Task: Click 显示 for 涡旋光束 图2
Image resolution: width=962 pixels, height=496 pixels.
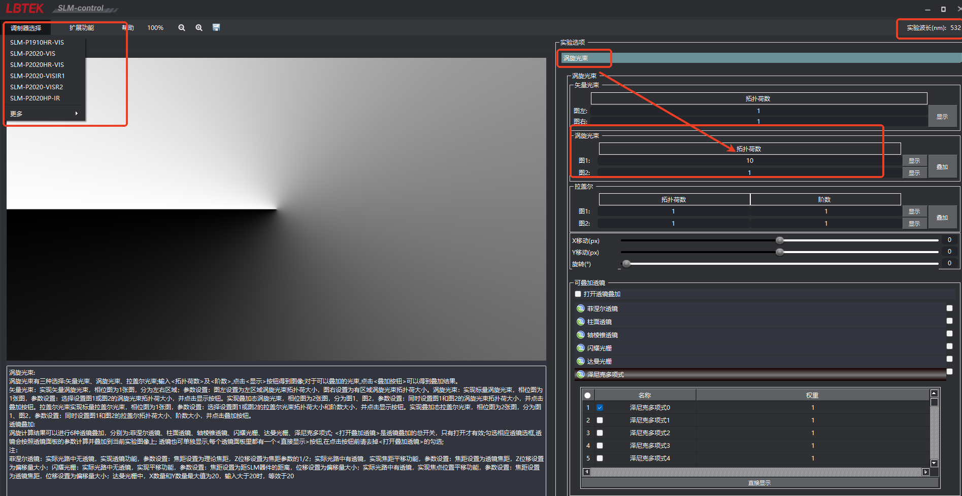Action: click(914, 173)
